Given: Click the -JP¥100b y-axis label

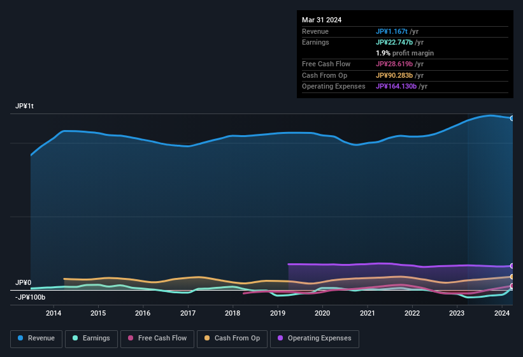Looking at the screenshot, I should [30, 297].
